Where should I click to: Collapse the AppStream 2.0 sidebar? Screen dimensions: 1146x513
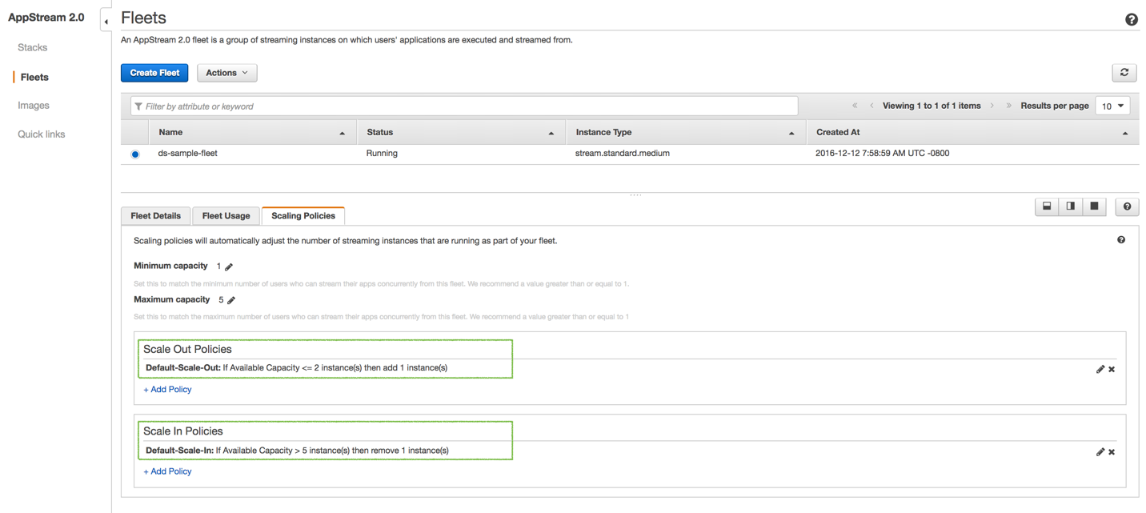click(x=106, y=22)
